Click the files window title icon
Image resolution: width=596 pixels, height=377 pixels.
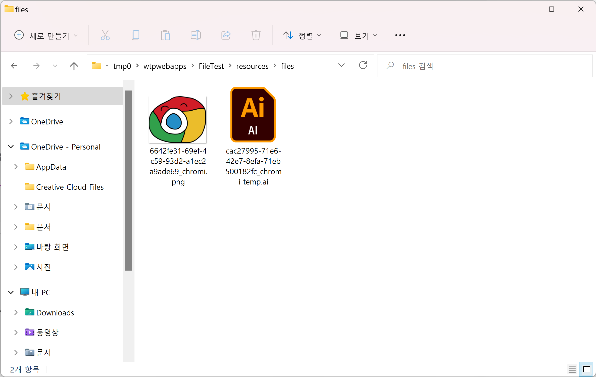(9, 9)
